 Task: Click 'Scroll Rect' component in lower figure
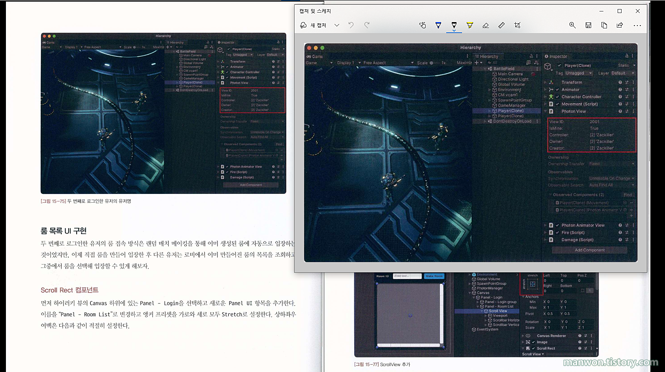coord(546,348)
